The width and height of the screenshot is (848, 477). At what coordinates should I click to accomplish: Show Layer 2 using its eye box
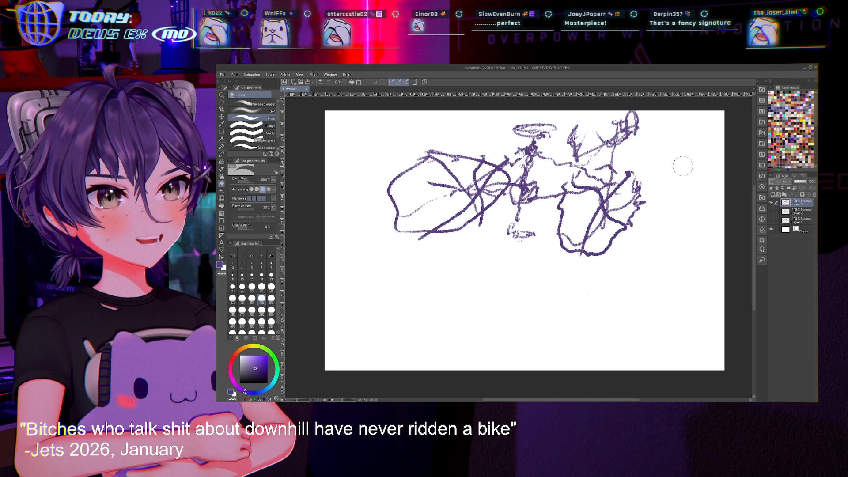771,212
